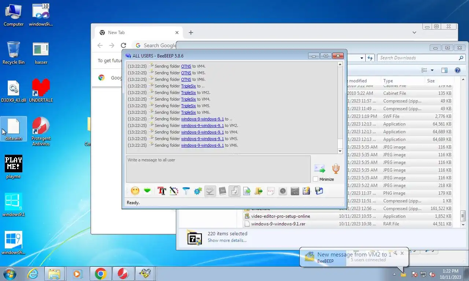
Task: Click the OTNS link sent to VM6
Action: 186,79
